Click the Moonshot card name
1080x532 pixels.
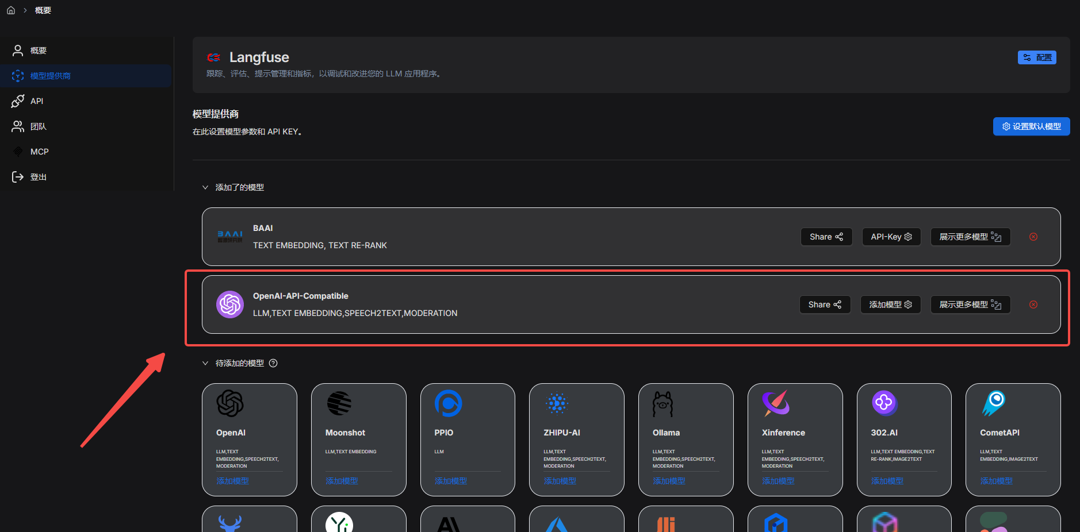pos(345,433)
